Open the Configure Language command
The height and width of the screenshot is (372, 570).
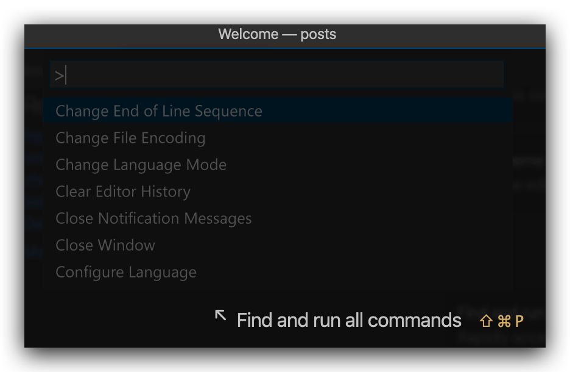[126, 273]
